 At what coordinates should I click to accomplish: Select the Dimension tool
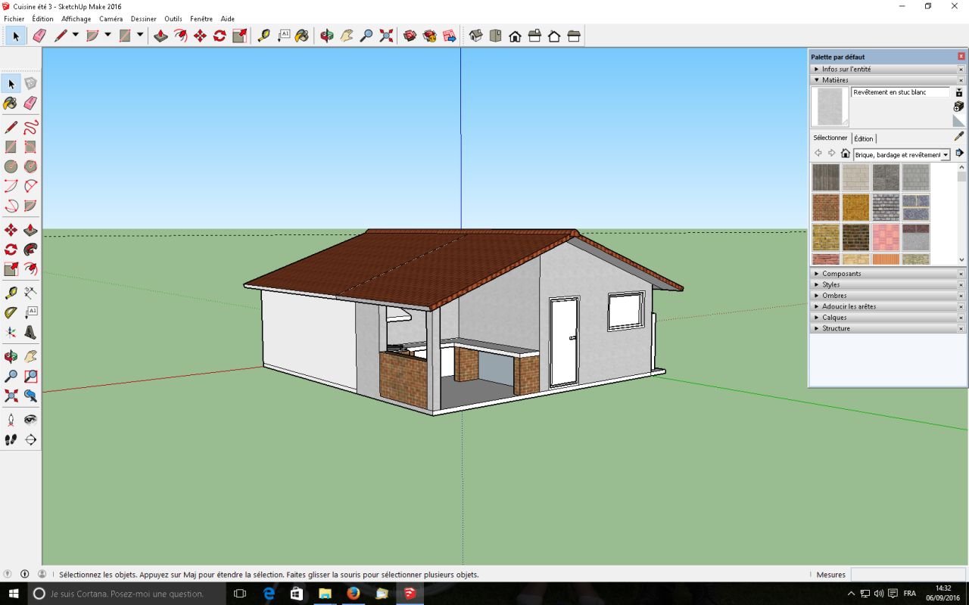click(30, 293)
